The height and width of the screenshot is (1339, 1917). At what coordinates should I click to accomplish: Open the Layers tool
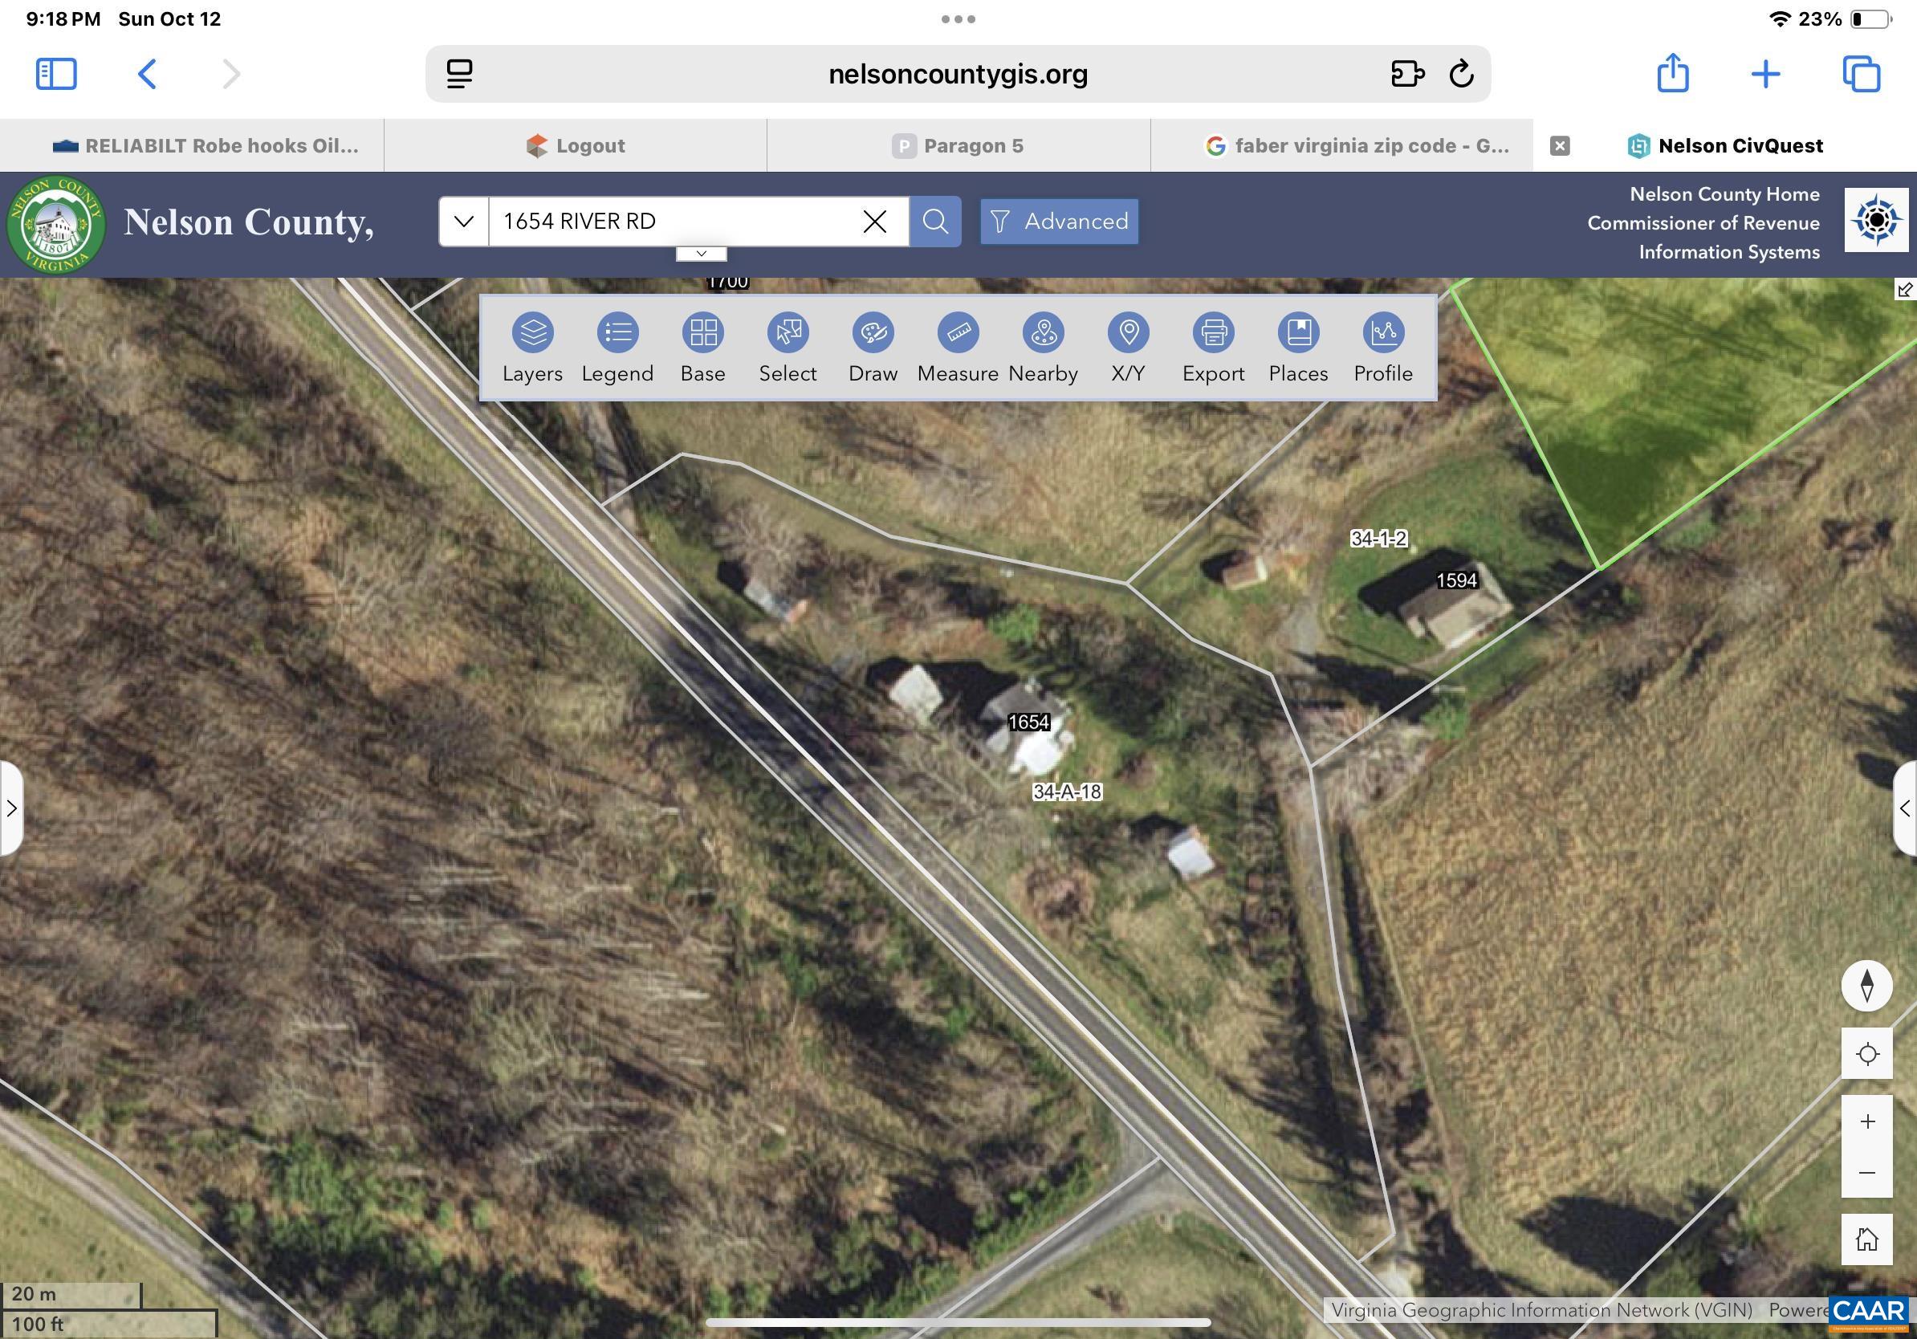[533, 334]
